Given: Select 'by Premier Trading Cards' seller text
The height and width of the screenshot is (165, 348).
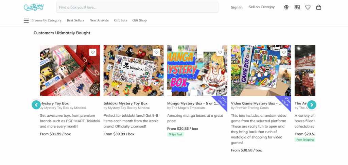Looking at the screenshot, I should coord(250,108).
